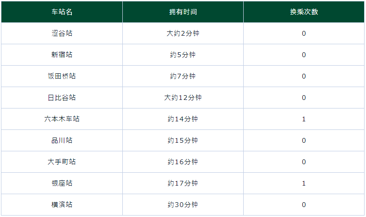Select the 约16分钟 time cell

click(x=183, y=162)
